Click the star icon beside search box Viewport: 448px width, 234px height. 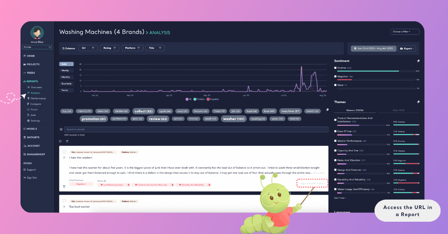[61, 129]
